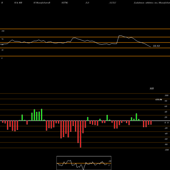Click MR axis label "-80"
Image resolution: width=170 pixels, height=170 pixels.
pyautogui.click(x=166, y=144)
